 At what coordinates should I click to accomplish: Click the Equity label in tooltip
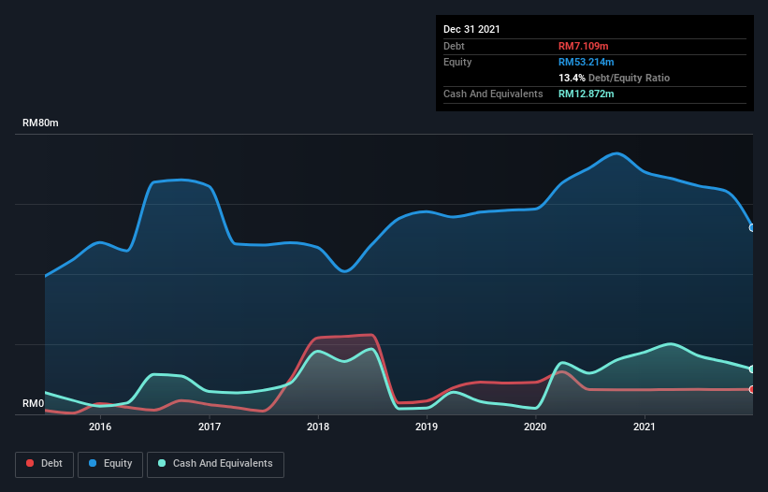click(x=457, y=62)
